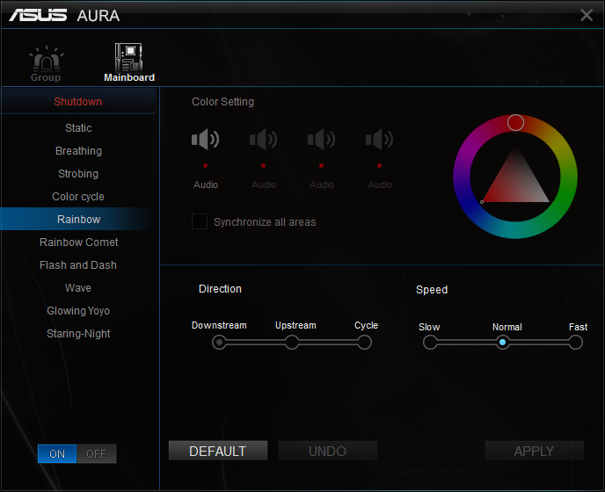Close the AURA window

coord(587,15)
